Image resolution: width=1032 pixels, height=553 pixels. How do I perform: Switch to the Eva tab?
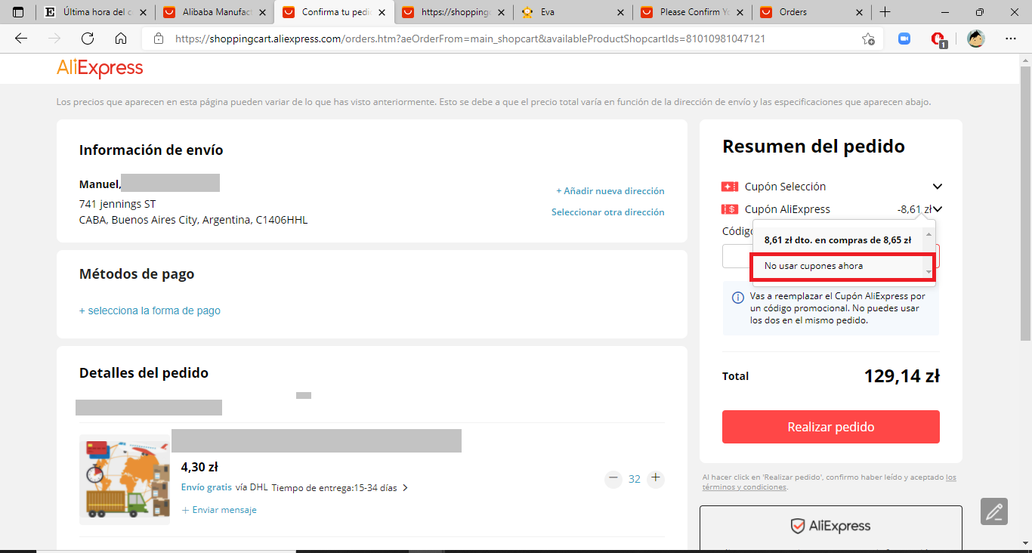[x=573, y=12]
